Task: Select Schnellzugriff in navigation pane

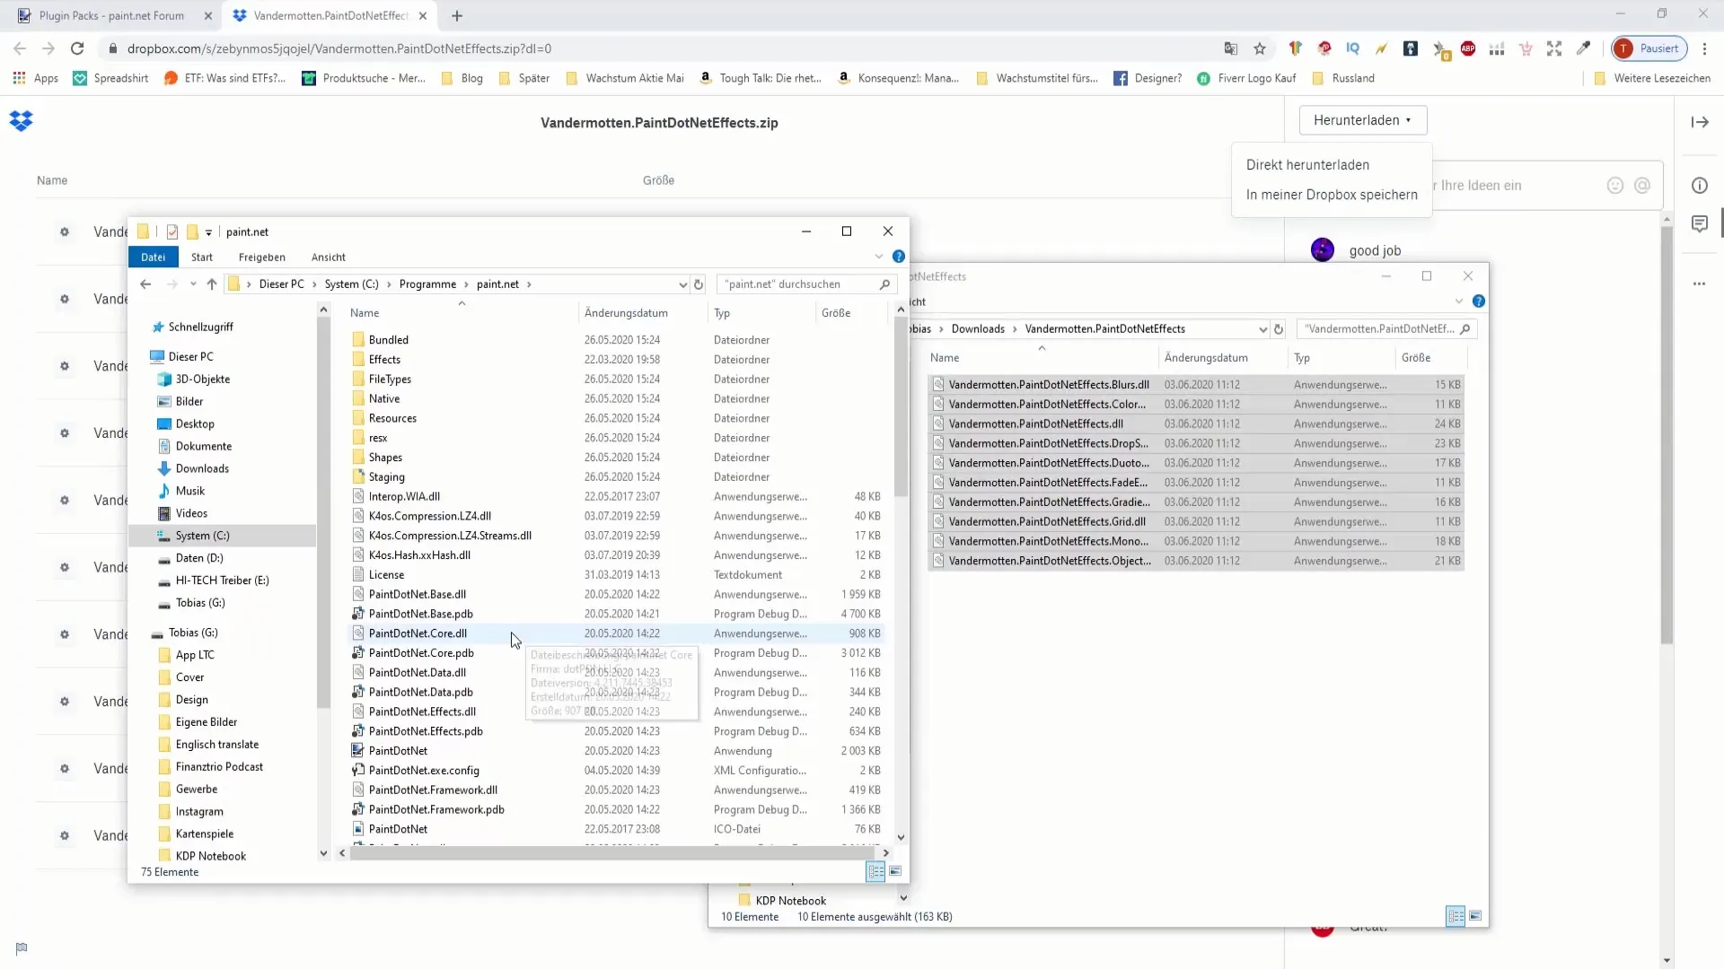Action: point(200,327)
